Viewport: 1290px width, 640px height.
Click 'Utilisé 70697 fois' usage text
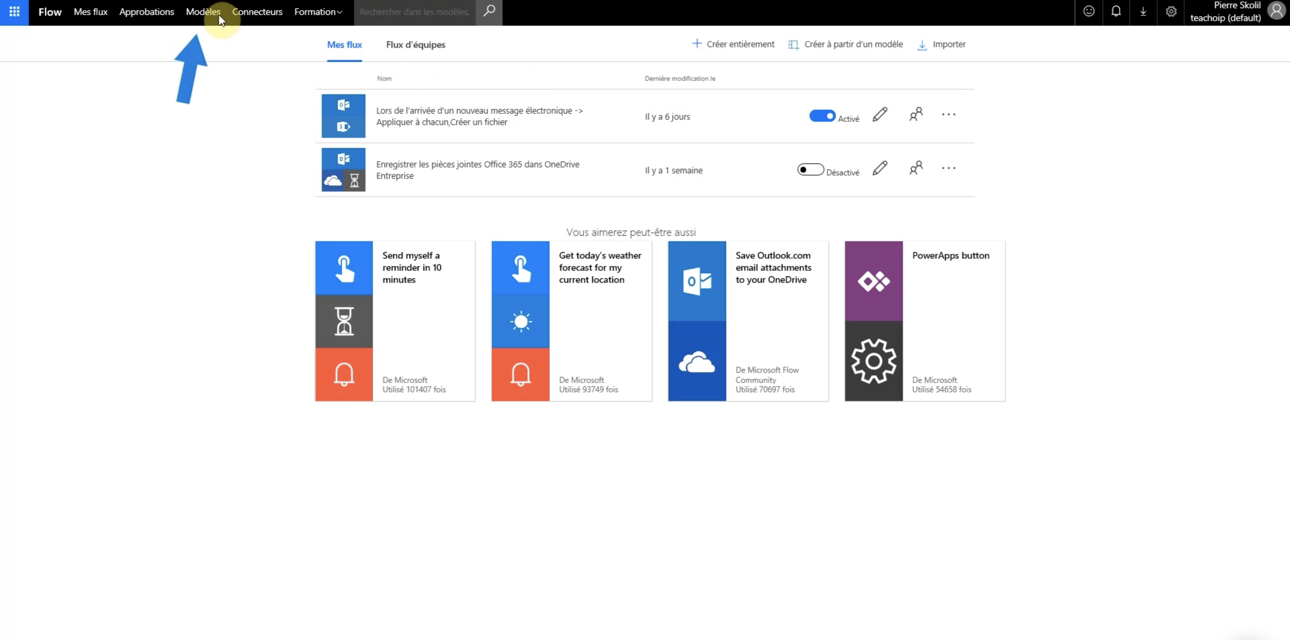coord(765,389)
